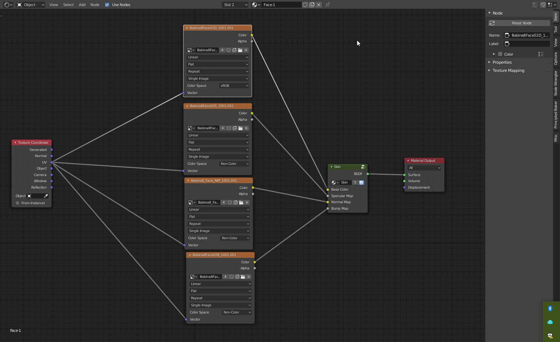This screenshot has height=342, width=560.
Task: Open the Node menu
Action: 95,5
